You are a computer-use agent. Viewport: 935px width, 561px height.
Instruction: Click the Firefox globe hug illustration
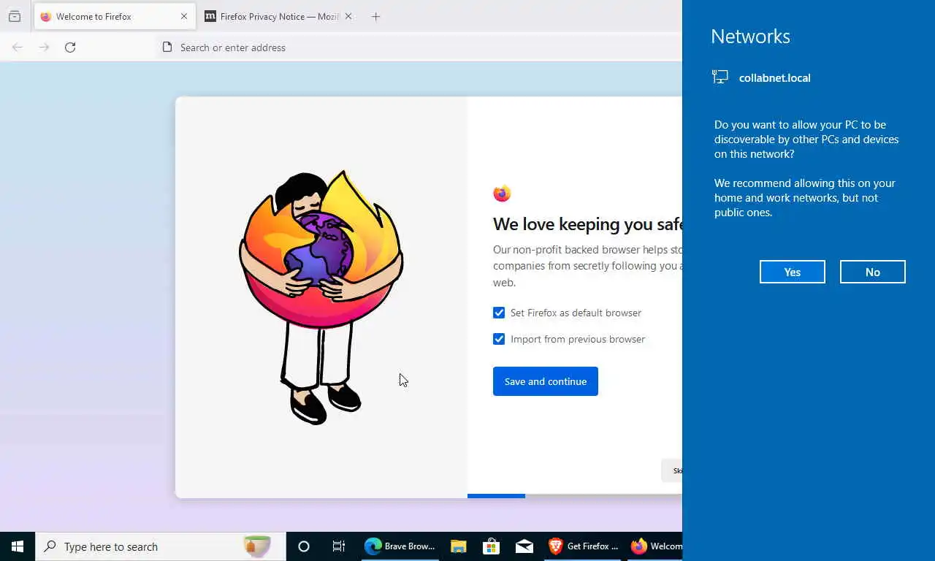(x=321, y=297)
